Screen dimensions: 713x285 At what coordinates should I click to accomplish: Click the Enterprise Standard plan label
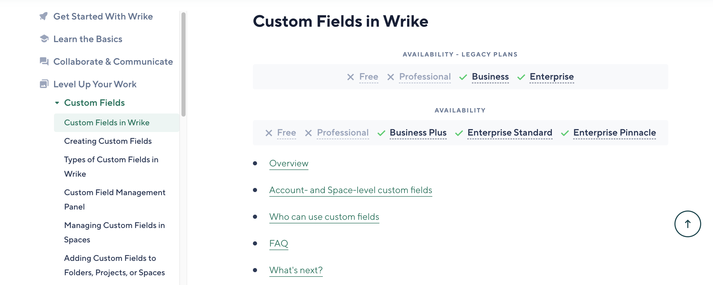pos(510,133)
